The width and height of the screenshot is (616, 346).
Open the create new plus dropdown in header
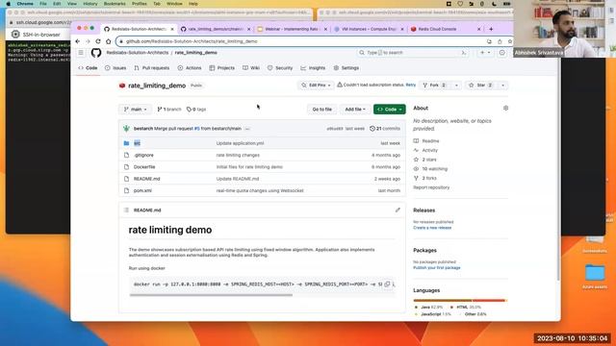click(x=485, y=53)
